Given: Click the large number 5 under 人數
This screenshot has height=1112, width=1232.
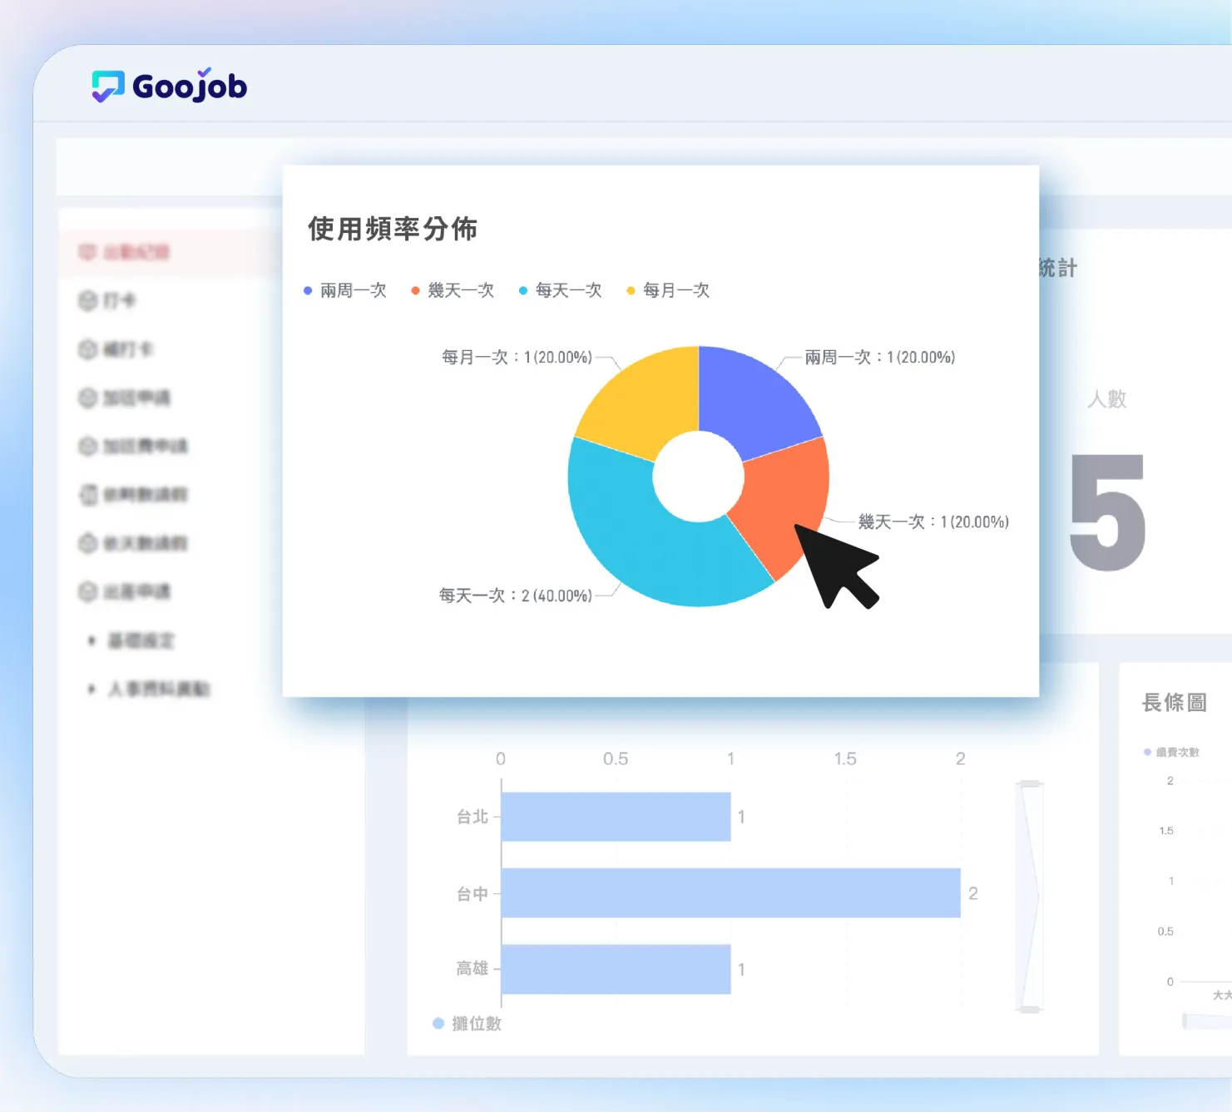Looking at the screenshot, I should 1107,512.
